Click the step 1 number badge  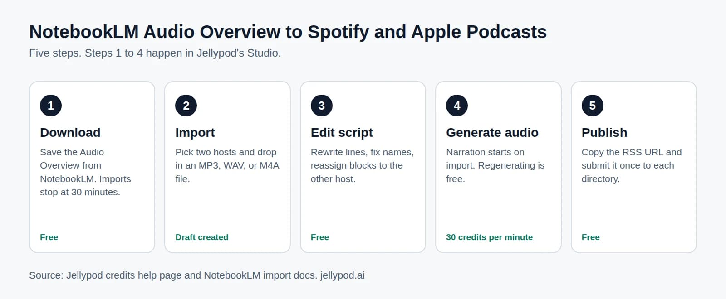(51, 106)
